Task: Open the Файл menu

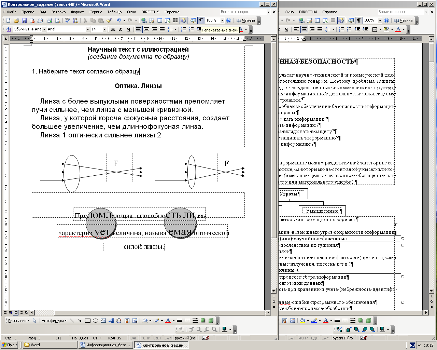Action: click(x=12, y=12)
